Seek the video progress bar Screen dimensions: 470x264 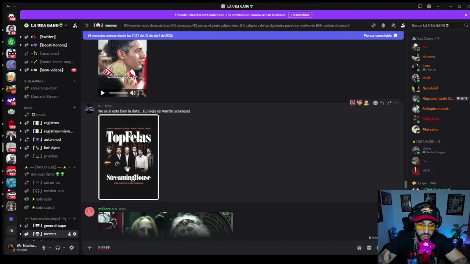pyautogui.click(x=118, y=93)
